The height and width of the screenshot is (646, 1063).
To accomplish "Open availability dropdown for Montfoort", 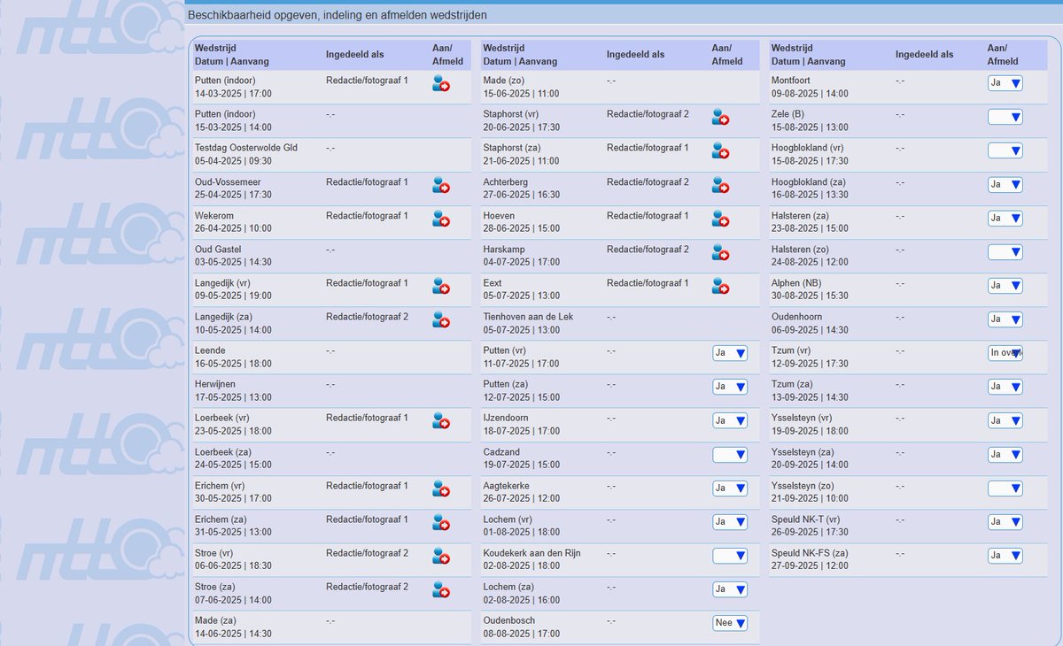I will point(1005,83).
